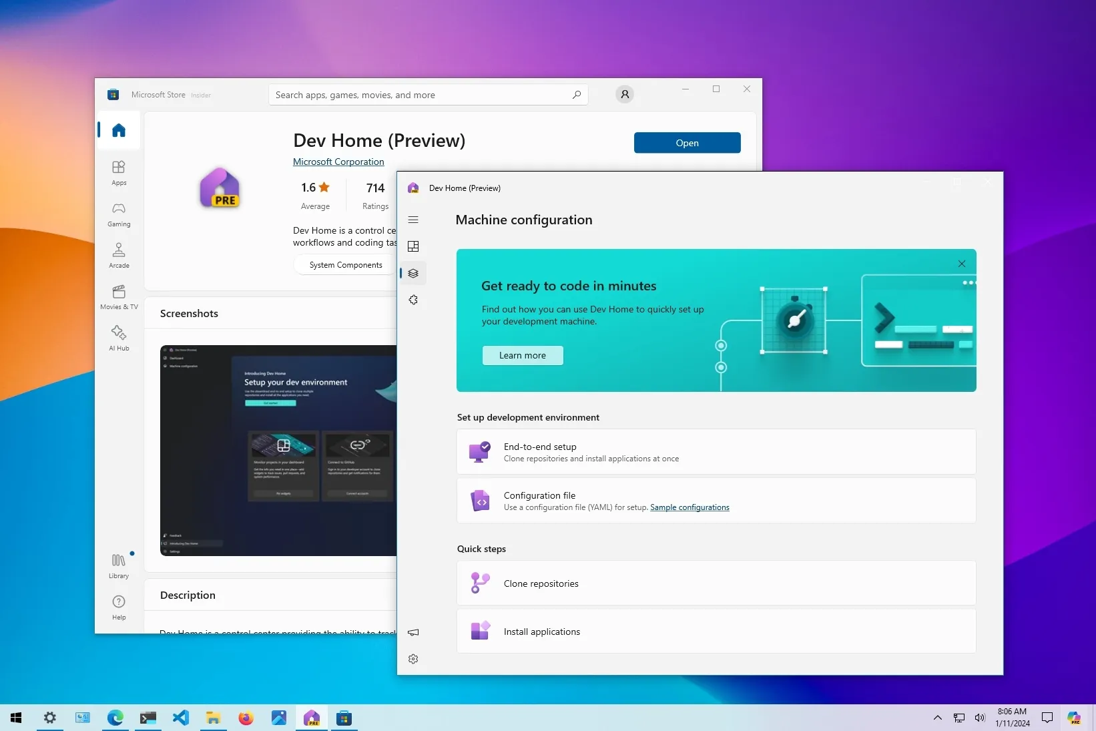The height and width of the screenshot is (731, 1096).
Task: Open Gaming category in Microsoft Store
Action: (x=119, y=214)
